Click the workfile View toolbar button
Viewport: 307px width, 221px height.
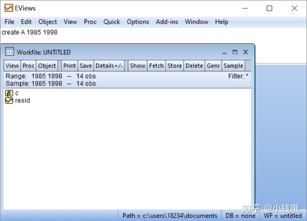click(x=12, y=66)
